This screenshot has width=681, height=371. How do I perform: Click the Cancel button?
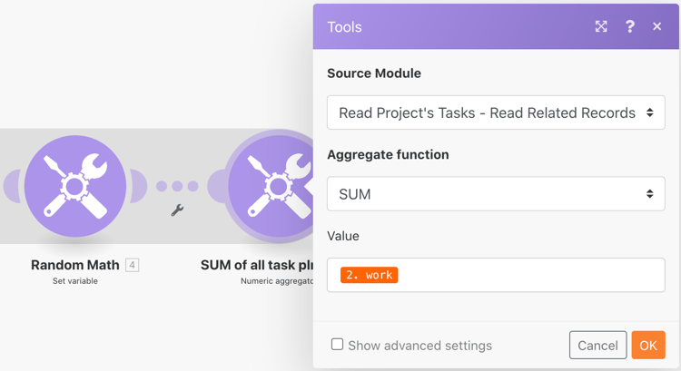pyautogui.click(x=597, y=345)
